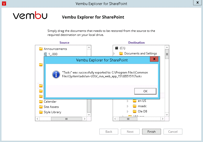This screenshot has height=142, width=203.
Task: Click the Source heading label
Action: click(64, 43)
